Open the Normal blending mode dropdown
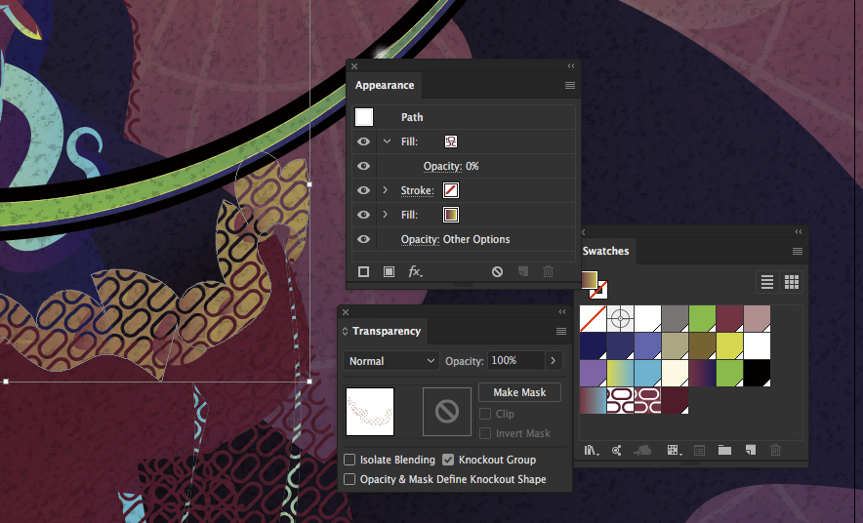The height and width of the screenshot is (523, 863). coord(390,361)
